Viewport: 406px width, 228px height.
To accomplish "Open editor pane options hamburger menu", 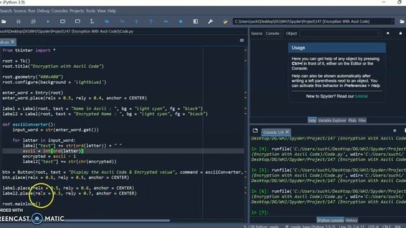I will point(242,41).
